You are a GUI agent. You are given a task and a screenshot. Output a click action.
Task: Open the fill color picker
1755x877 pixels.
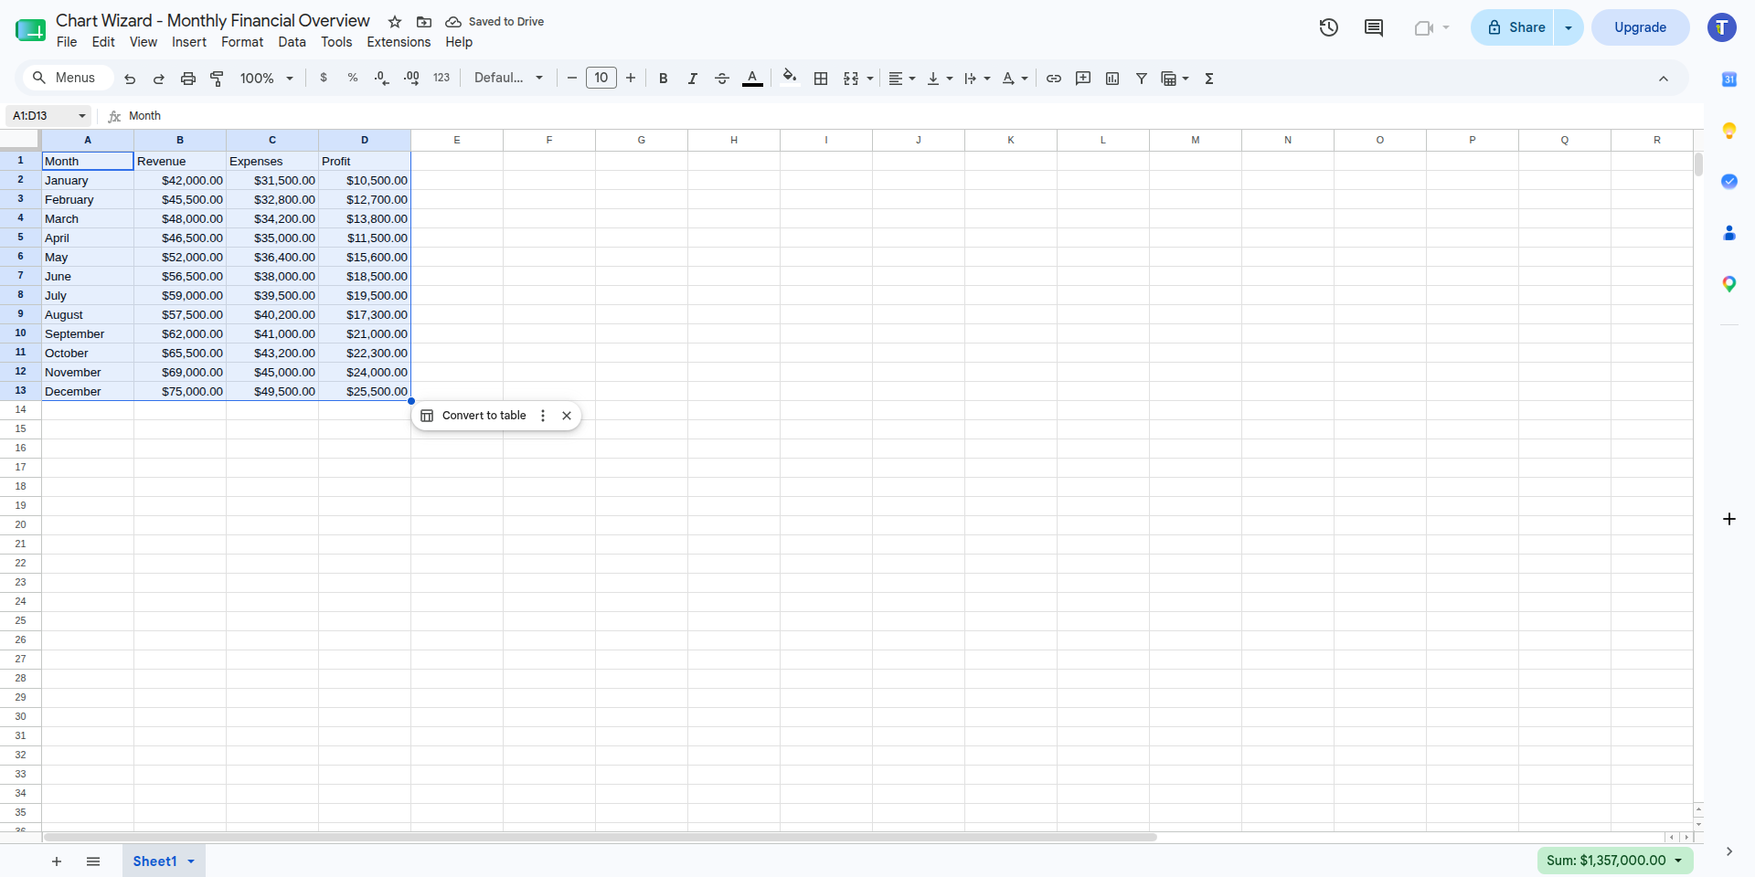791,78
